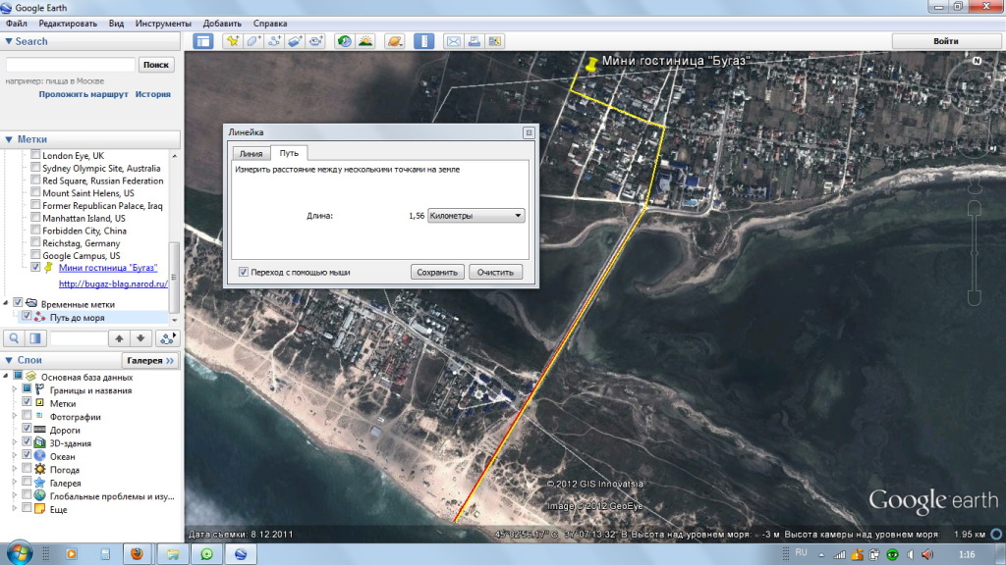The image size is (1006, 565).
Task: Enable the Фотографии layer checkbox
Action: coord(28,417)
